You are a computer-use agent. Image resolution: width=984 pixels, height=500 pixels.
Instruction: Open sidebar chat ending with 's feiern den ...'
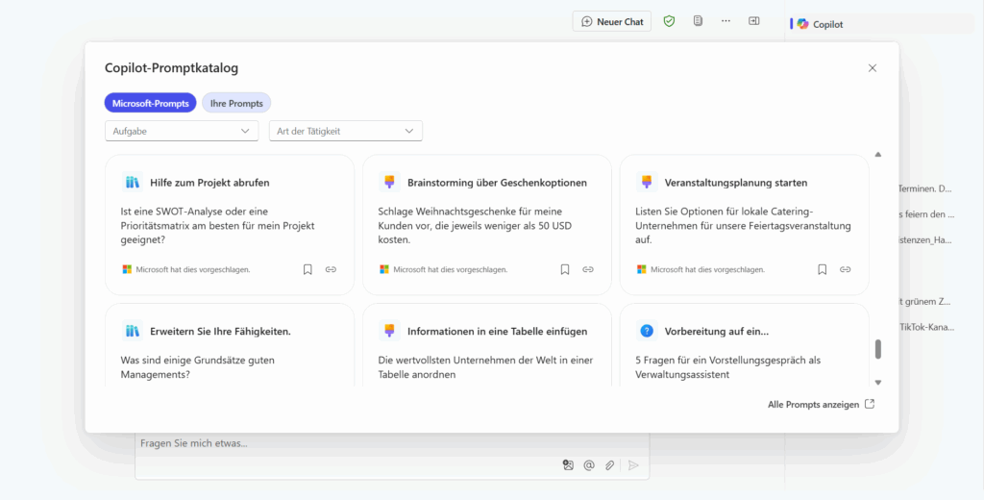[x=926, y=214]
